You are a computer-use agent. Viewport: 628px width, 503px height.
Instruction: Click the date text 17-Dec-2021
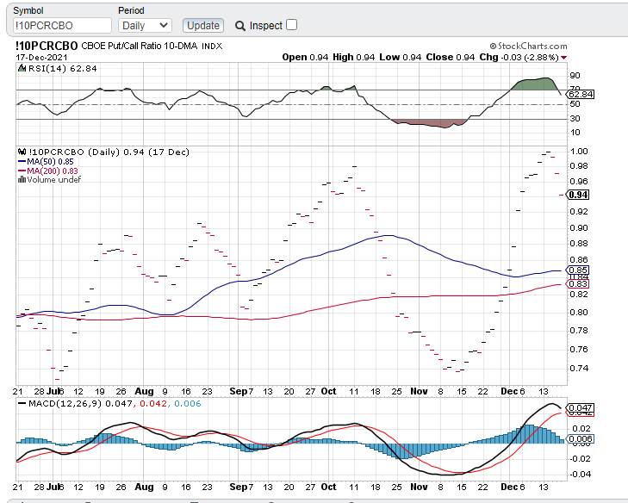(x=41, y=57)
